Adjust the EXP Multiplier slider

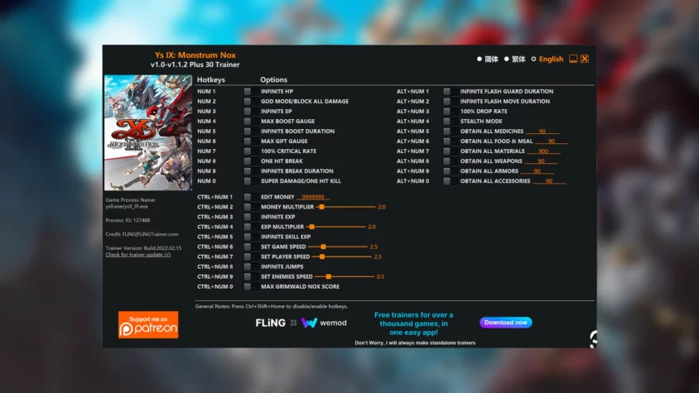(336, 227)
